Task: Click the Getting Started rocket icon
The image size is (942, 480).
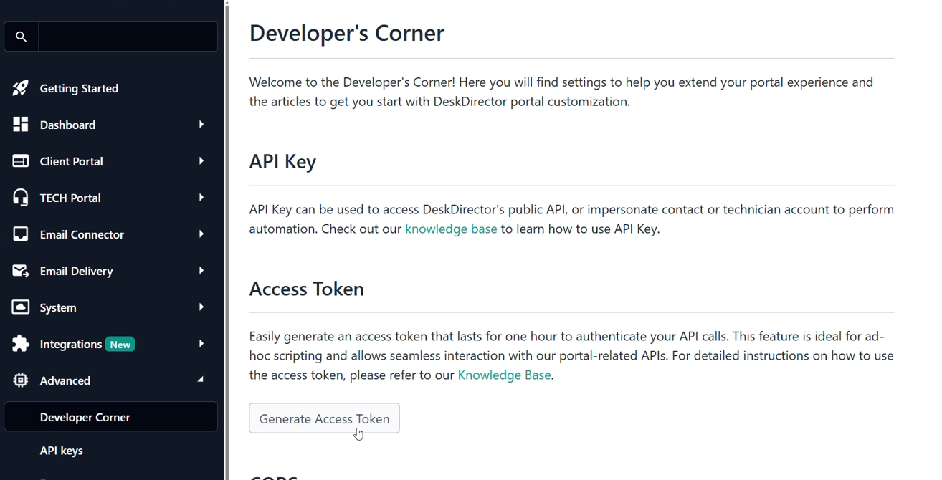Action: (x=21, y=88)
